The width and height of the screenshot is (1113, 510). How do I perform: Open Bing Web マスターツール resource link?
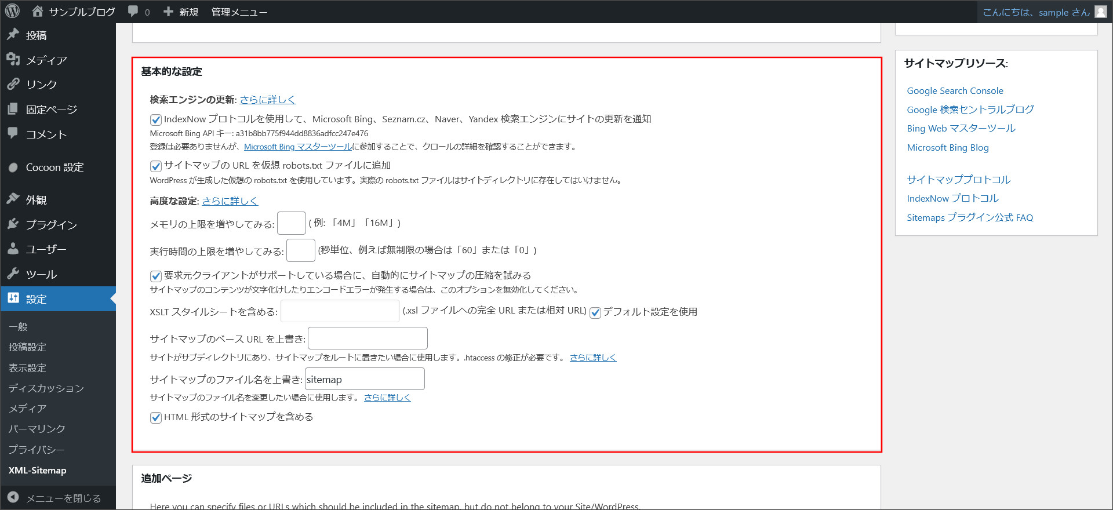961,128
